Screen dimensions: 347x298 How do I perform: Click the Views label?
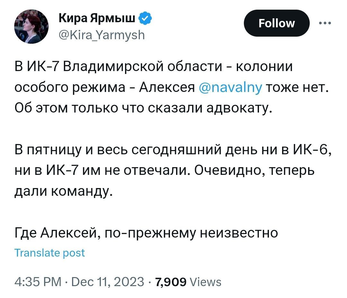(x=206, y=282)
